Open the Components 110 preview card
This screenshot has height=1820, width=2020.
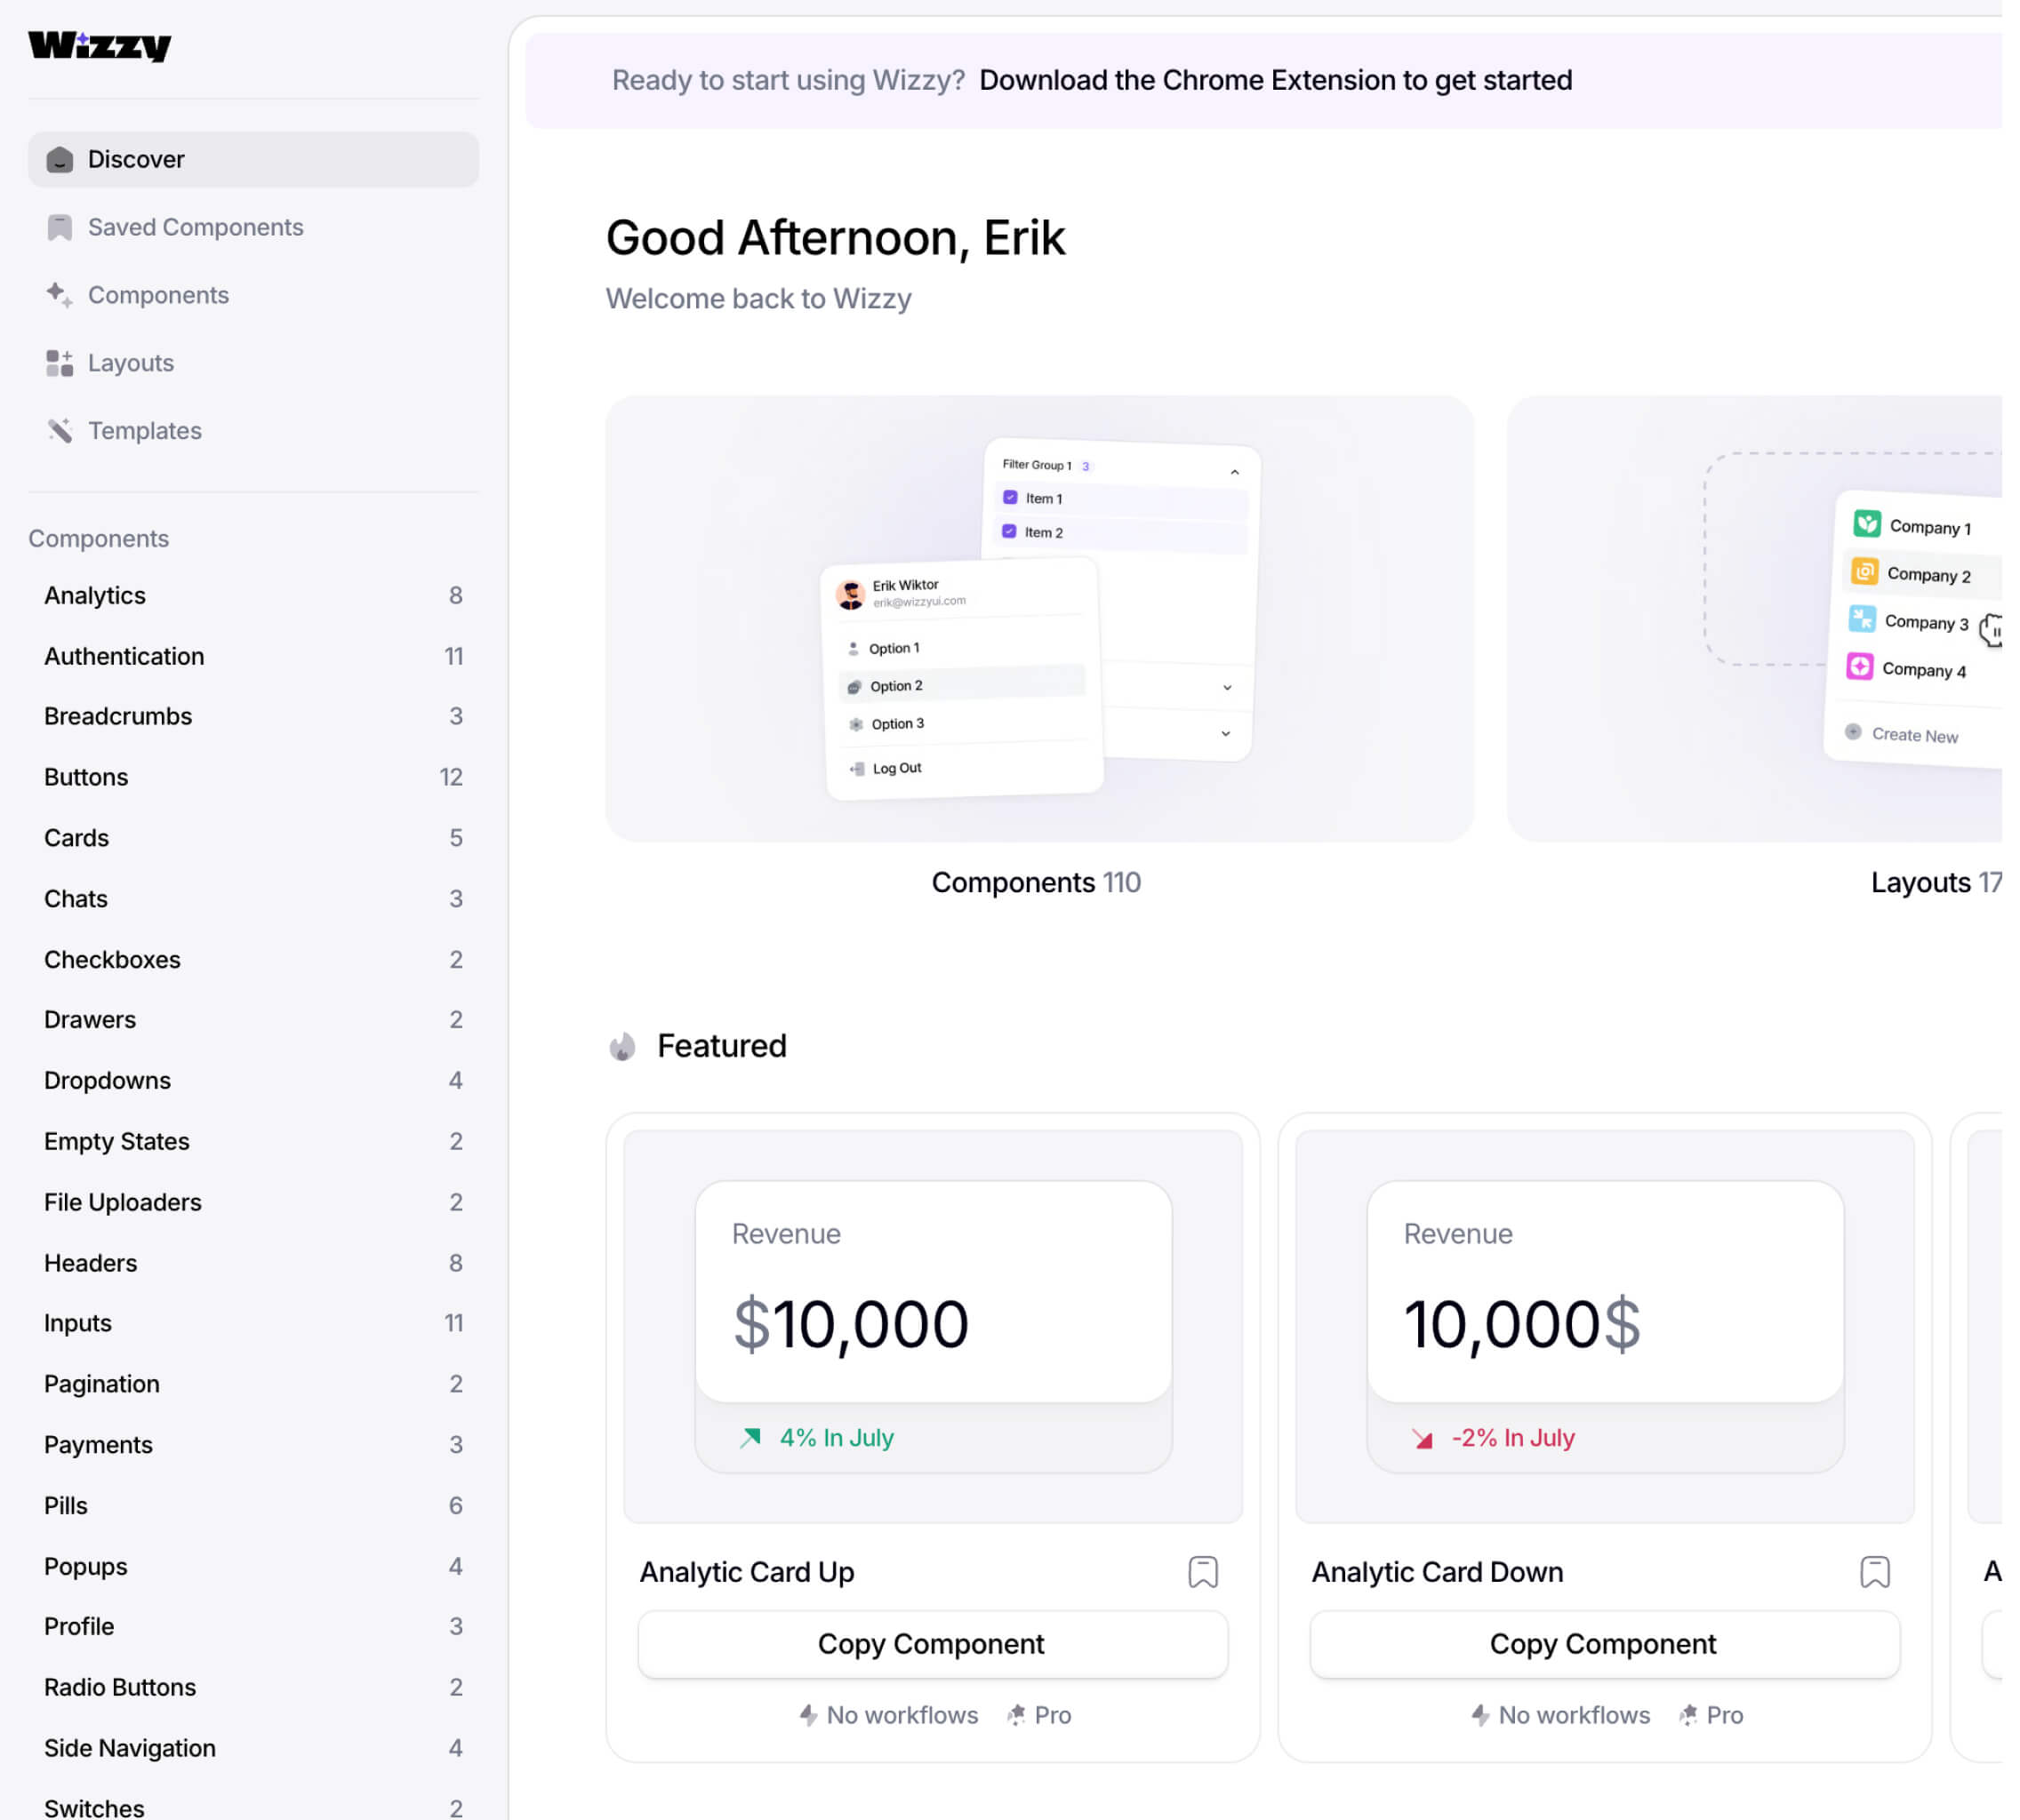1038,619
